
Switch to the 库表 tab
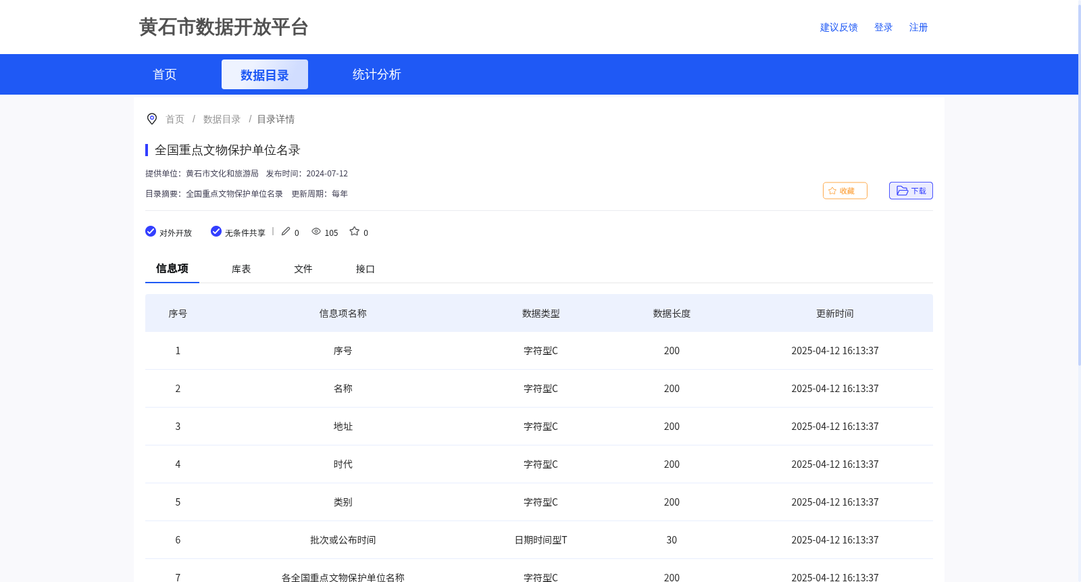point(241,269)
